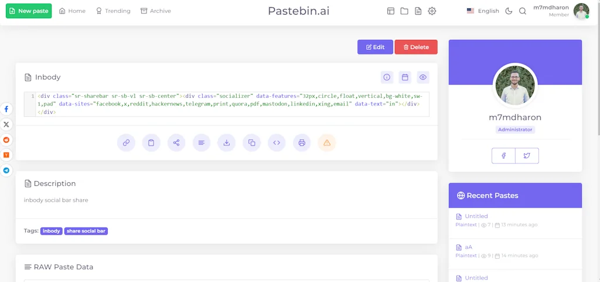This screenshot has height=282, width=600.
Task: Report paste with warning triangle icon
Action: [x=327, y=142]
